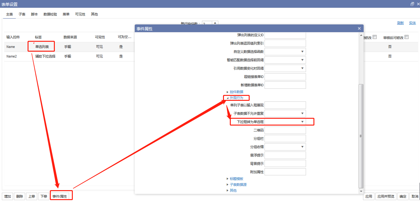Image resolution: width=420 pixels, height=201 pixels.
Task: Expand the 子表数据源 section
Action: [x=238, y=185]
